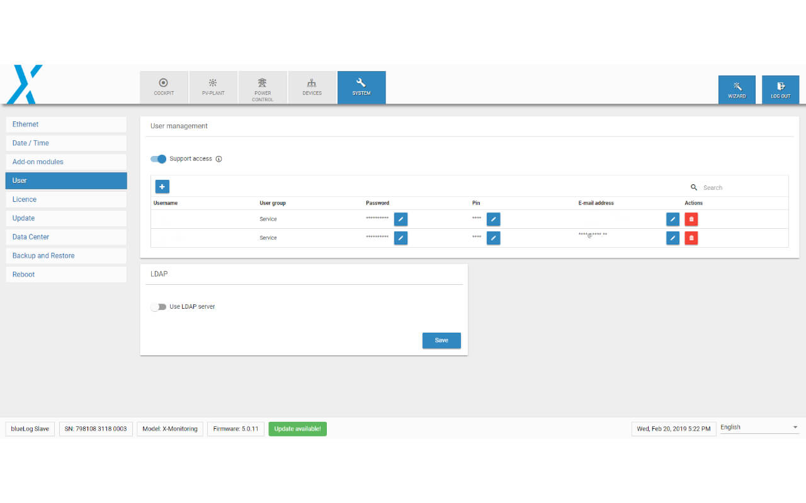
Task: Click the add user plus icon
Action: pyautogui.click(x=162, y=187)
